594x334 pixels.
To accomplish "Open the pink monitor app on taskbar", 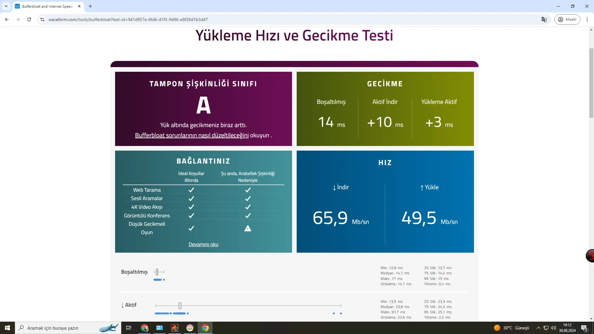I will pyautogui.click(x=190, y=328).
